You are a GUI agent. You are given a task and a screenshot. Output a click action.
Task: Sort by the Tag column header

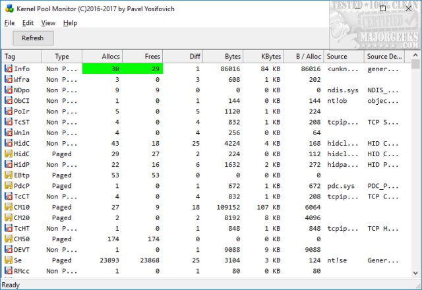click(x=22, y=57)
